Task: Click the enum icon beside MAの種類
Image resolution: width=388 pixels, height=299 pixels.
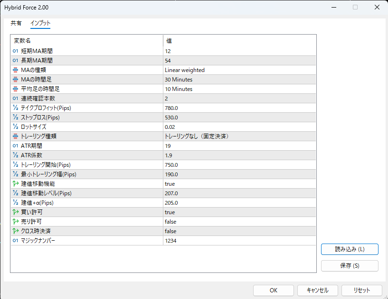Action: [15, 70]
